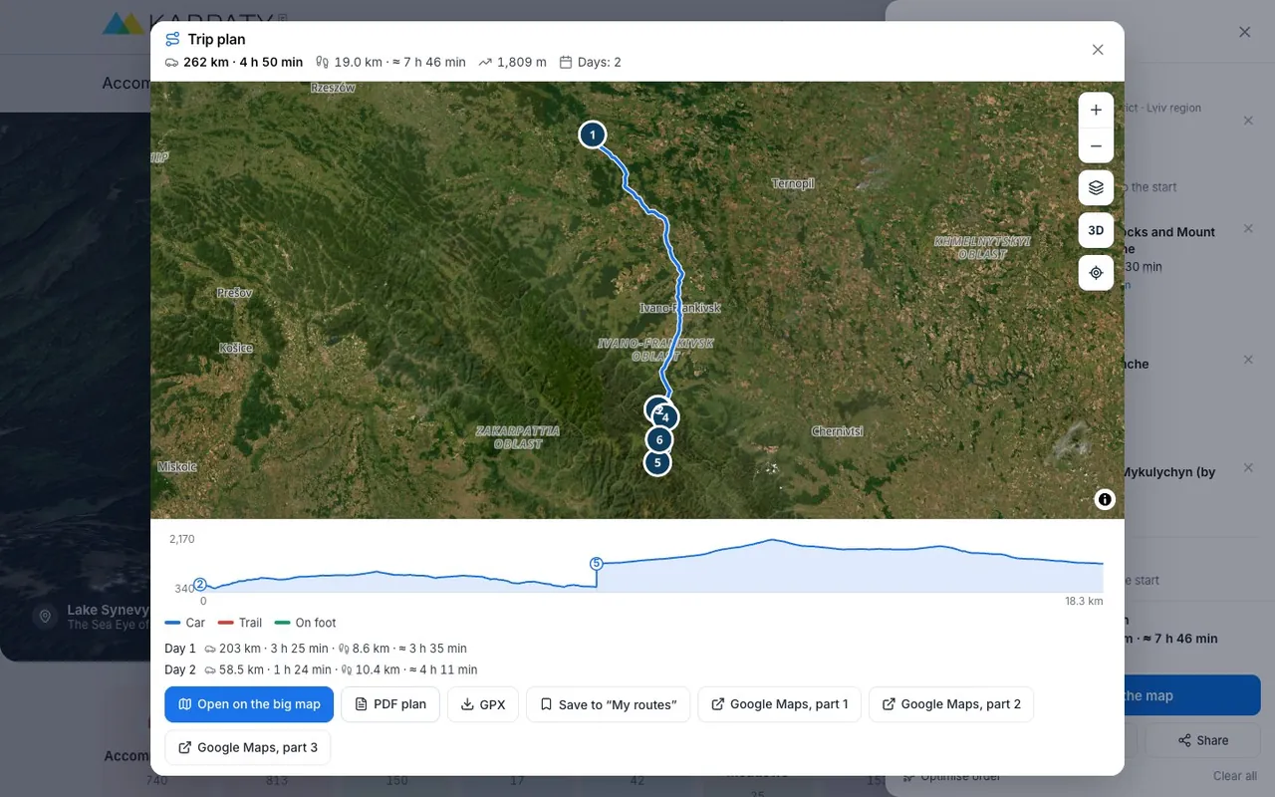Click the Košice label on the map
1275x797 pixels.
(x=236, y=348)
